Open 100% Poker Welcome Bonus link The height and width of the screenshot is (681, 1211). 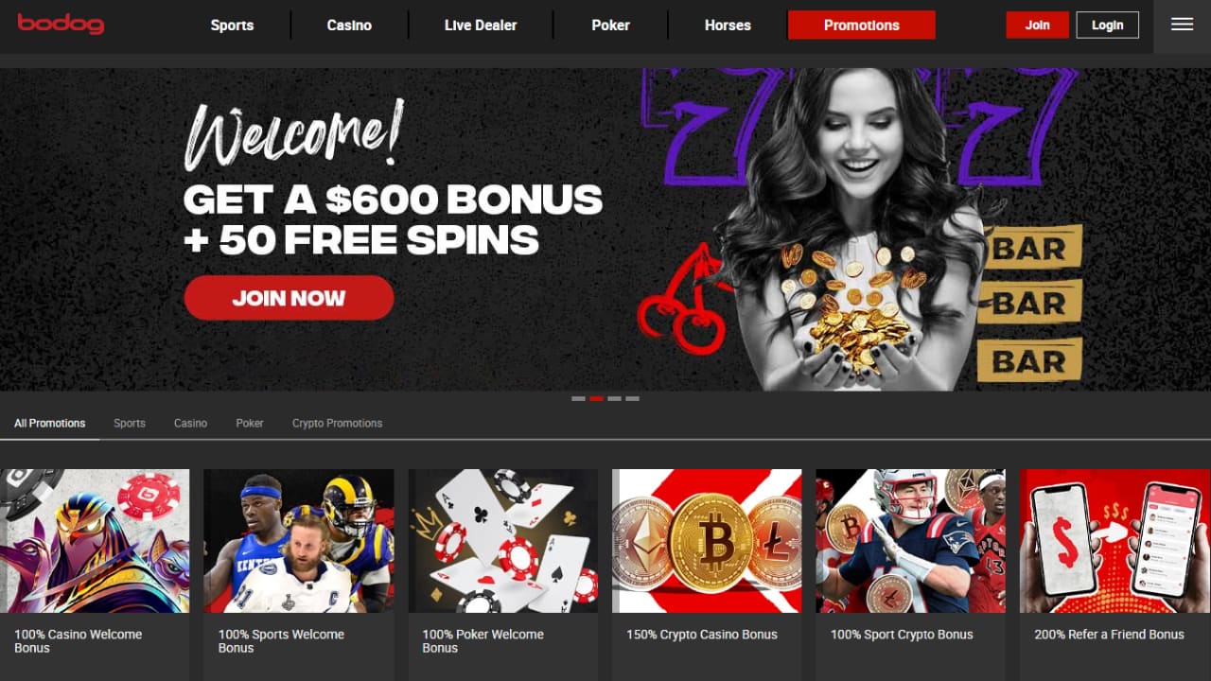tap(483, 641)
